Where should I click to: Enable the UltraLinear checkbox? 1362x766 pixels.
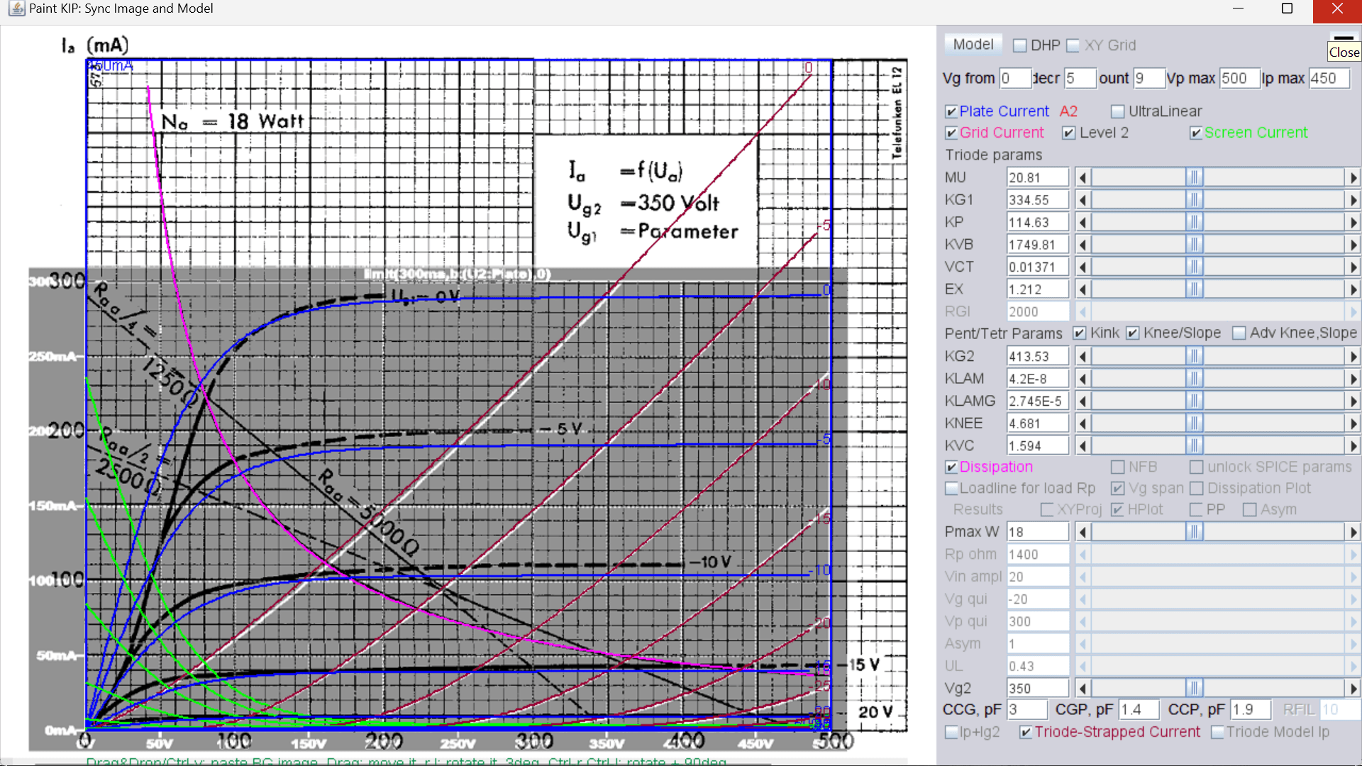tap(1118, 111)
